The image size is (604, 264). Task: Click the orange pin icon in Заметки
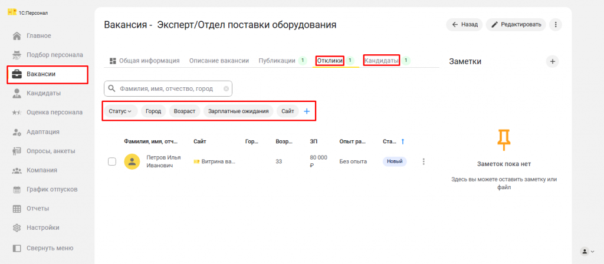pyautogui.click(x=504, y=140)
